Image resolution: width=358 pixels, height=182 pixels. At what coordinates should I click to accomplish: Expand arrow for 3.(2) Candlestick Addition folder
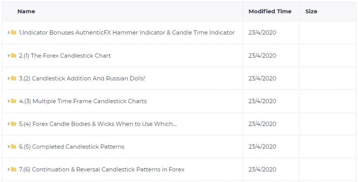9,78
